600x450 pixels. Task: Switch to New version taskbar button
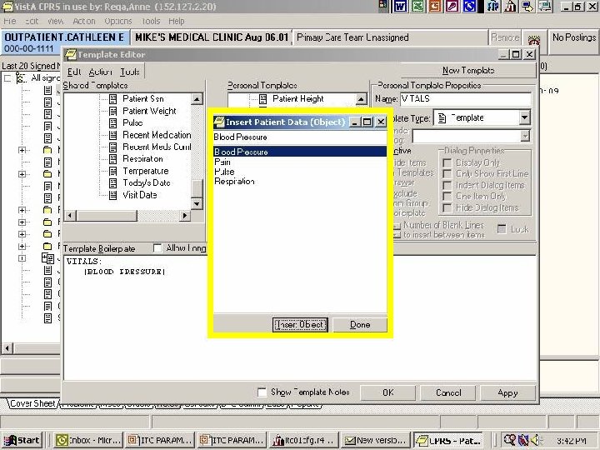(375, 441)
